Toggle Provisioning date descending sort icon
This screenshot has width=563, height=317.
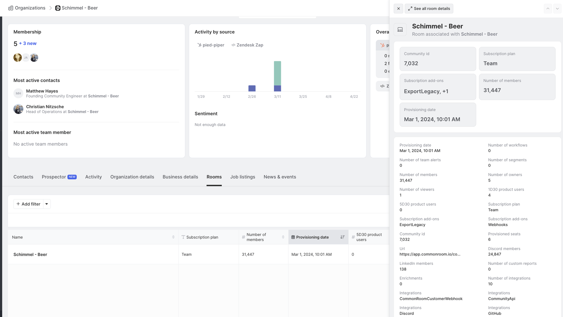342,237
